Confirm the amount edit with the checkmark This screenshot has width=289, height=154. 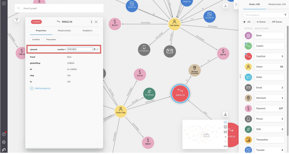pyautogui.click(x=98, y=49)
